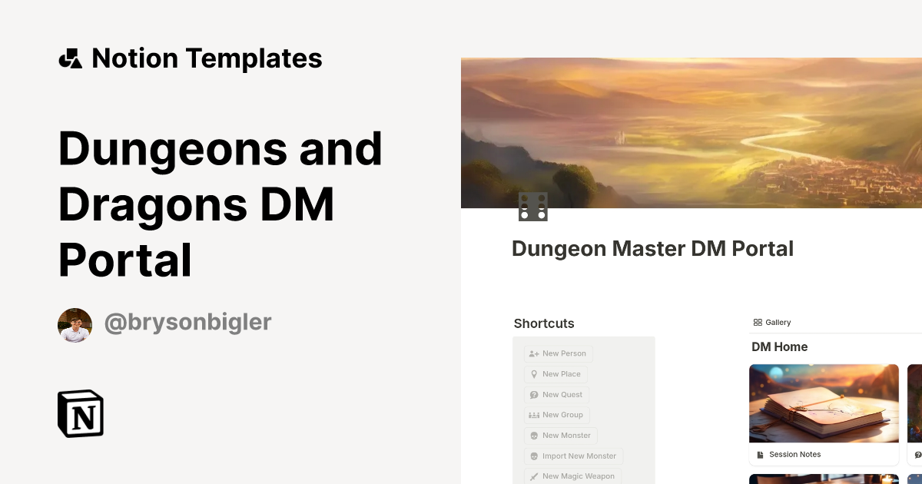Image resolution: width=922 pixels, height=484 pixels.
Task: Open brysonbigler's profile avatar
Action: pos(75,325)
